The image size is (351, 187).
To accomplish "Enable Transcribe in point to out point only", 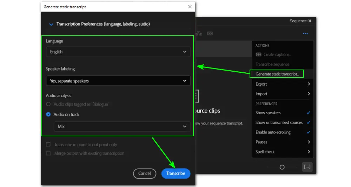I will point(48,145).
